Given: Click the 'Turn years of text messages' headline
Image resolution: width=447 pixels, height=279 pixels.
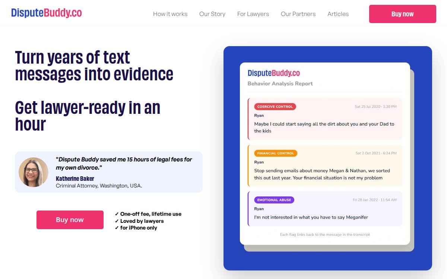Looking at the screenshot, I should click(x=94, y=66).
